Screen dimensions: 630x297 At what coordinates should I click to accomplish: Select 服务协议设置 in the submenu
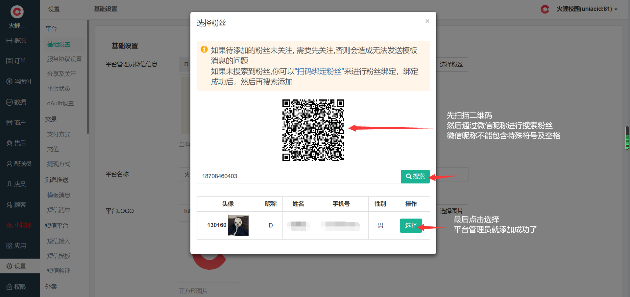(64, 59)
